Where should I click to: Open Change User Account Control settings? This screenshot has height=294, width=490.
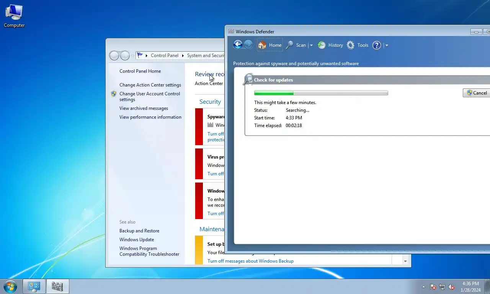click(x=150, y=96)
